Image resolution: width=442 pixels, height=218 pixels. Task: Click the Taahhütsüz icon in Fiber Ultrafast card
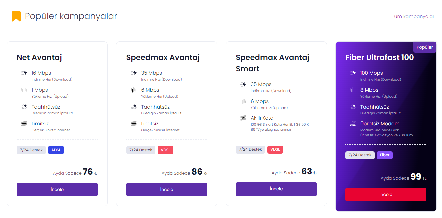point(353,107)
